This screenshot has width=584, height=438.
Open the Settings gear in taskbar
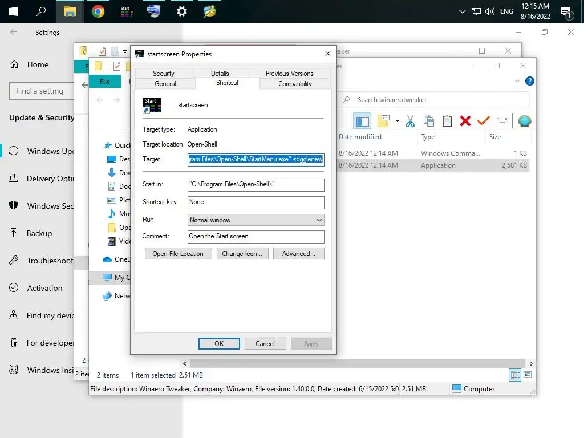pyautogui.click(x=181, y=11)
